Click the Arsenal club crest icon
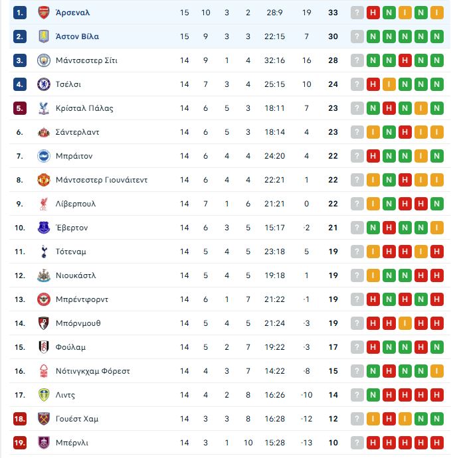451x458 pixels. coord(44,13)
